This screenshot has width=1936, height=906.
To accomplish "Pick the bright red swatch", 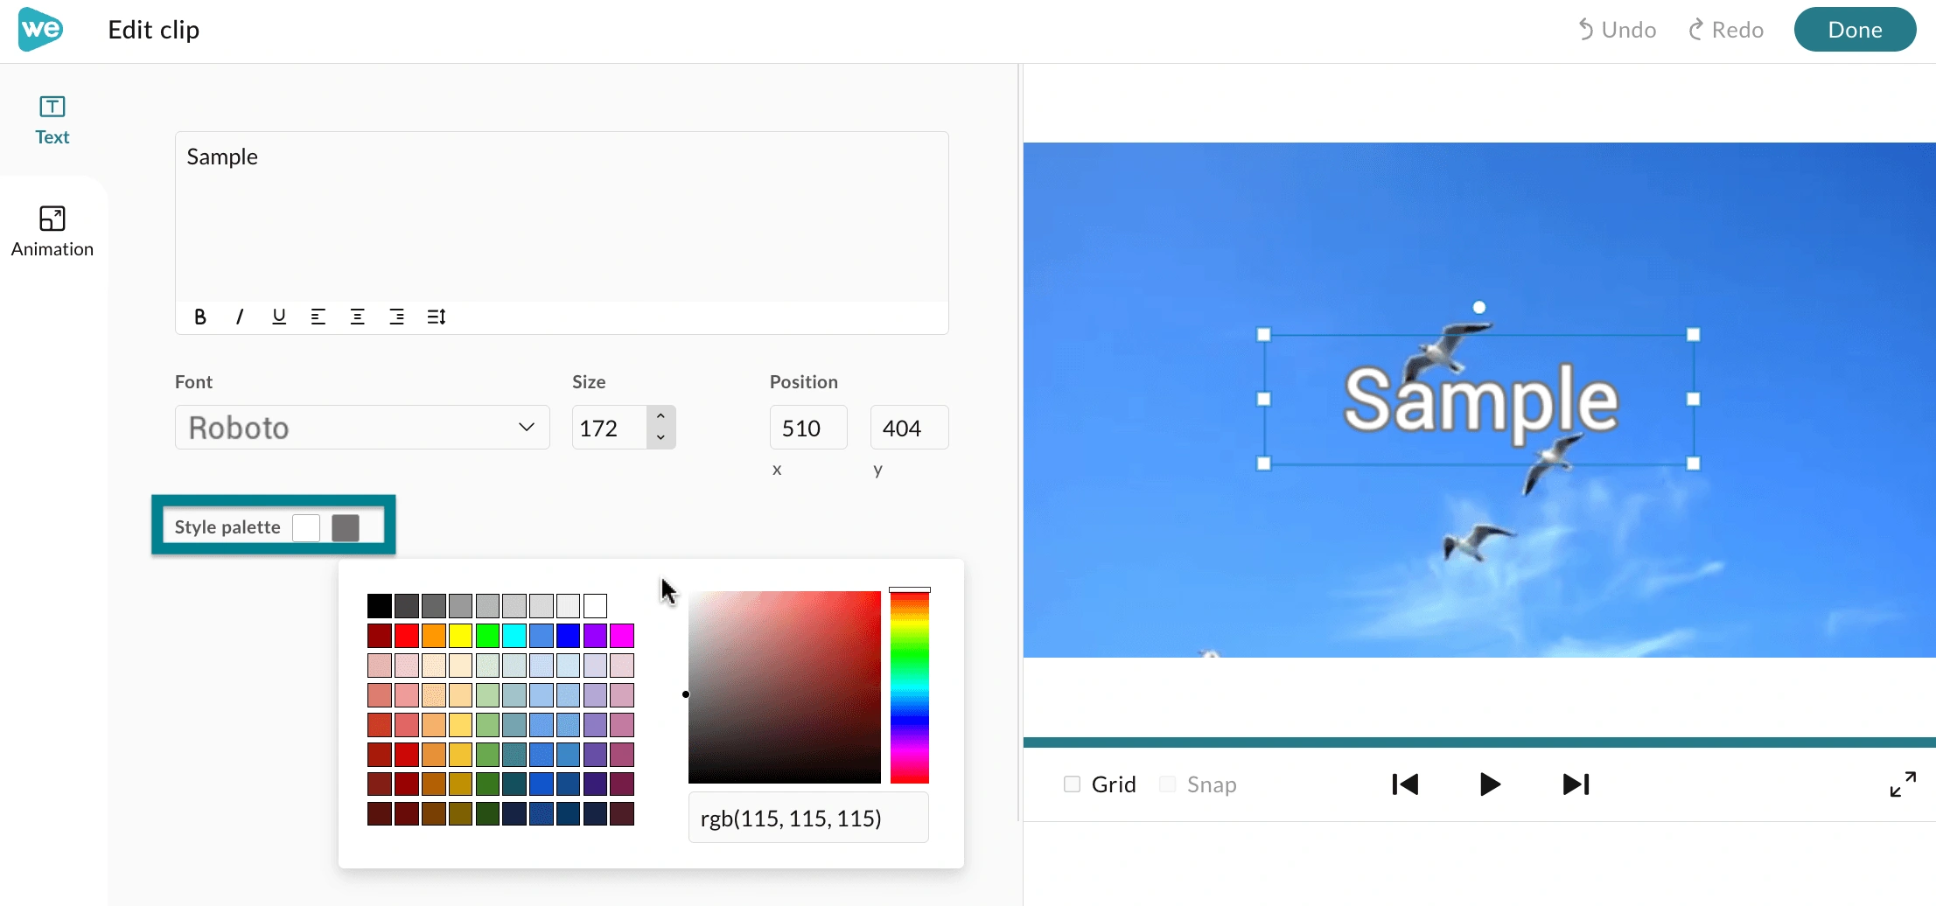I will 407,636.
